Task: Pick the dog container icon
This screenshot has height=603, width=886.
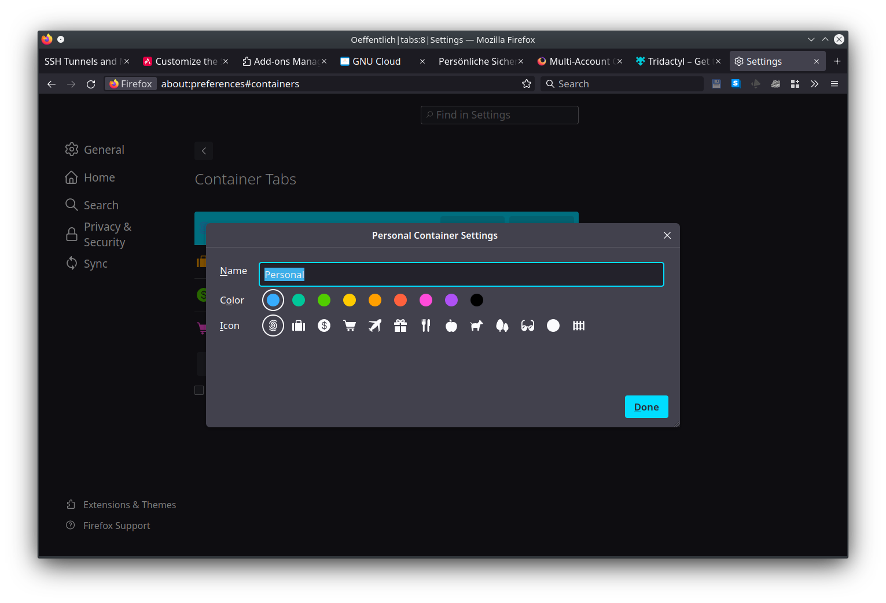Action: (x=476, y=325)
